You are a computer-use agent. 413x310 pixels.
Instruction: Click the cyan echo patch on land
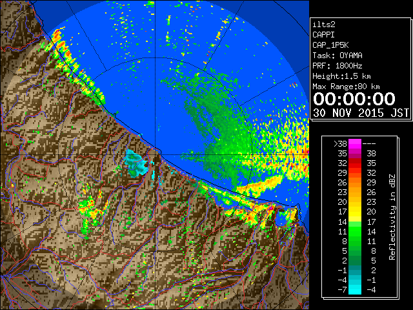point(136,163)
